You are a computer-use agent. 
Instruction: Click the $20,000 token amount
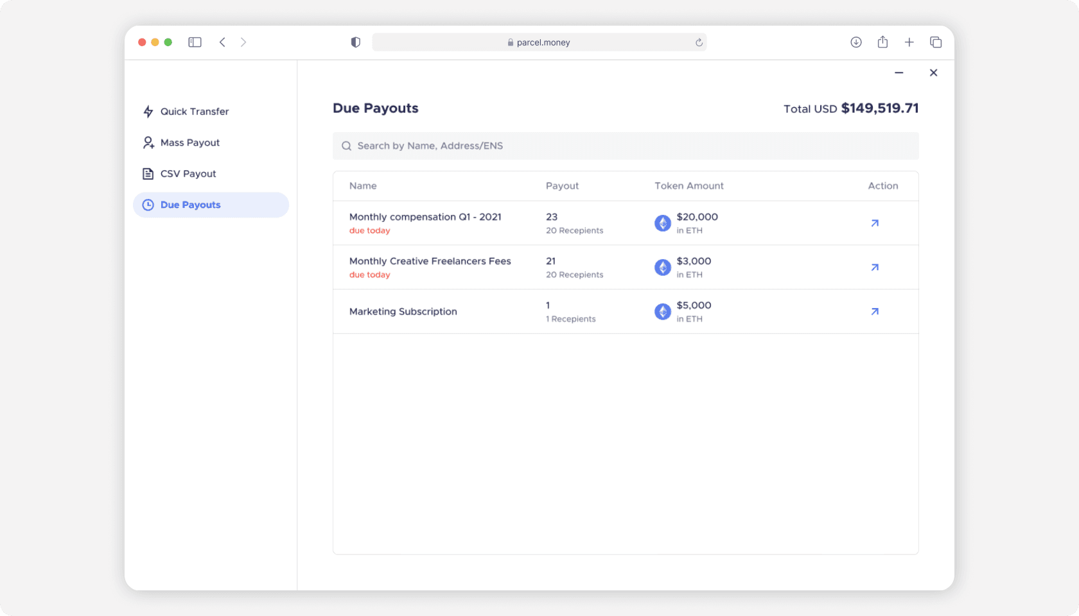tap(697, 217)
